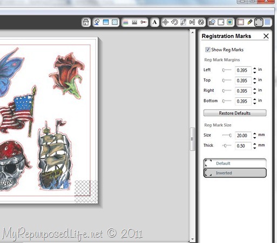Click the 'Reg Mark Margins' heading
This screenshot has width=277, height=243.
click(222, 60)
